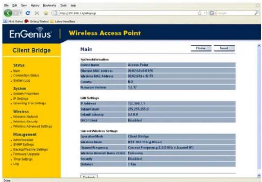Open the navigation history dropdown arrow

coord(21,13)
